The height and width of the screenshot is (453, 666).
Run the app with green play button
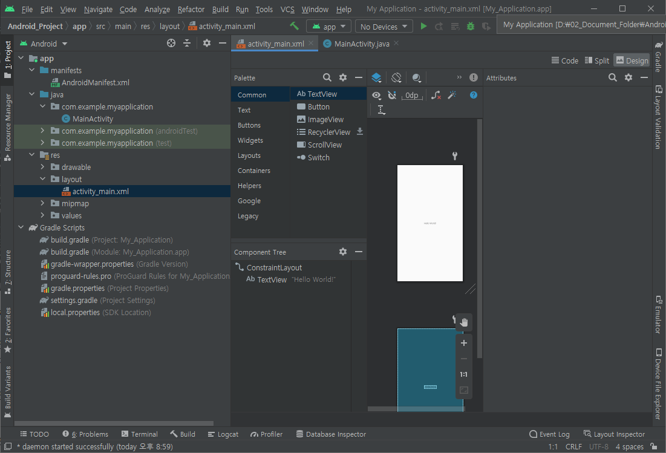tap(423, 27)
